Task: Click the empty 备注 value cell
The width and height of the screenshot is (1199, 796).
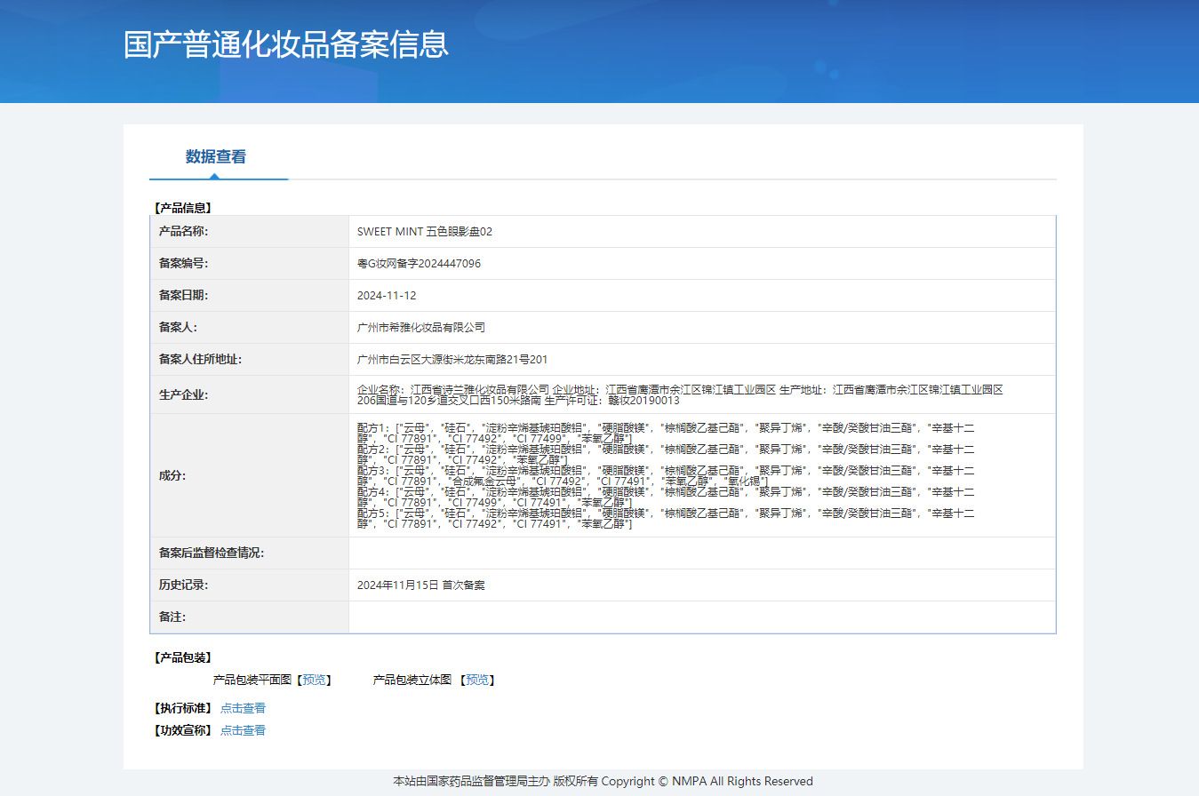Action: [x=701, y=617]
